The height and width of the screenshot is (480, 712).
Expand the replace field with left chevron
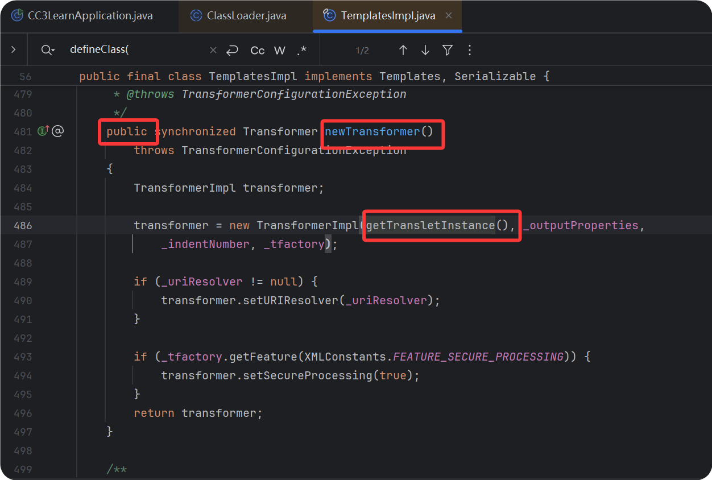[x=13, y=50]
